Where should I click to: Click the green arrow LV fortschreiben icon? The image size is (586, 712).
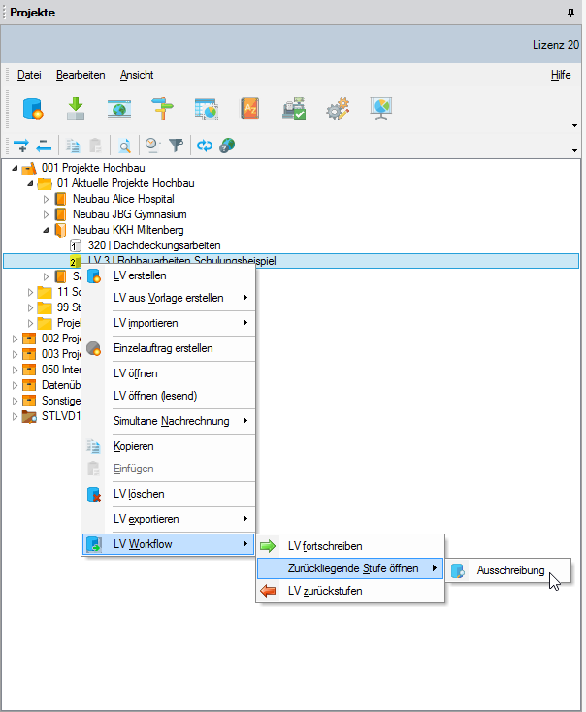pos(268,546)
